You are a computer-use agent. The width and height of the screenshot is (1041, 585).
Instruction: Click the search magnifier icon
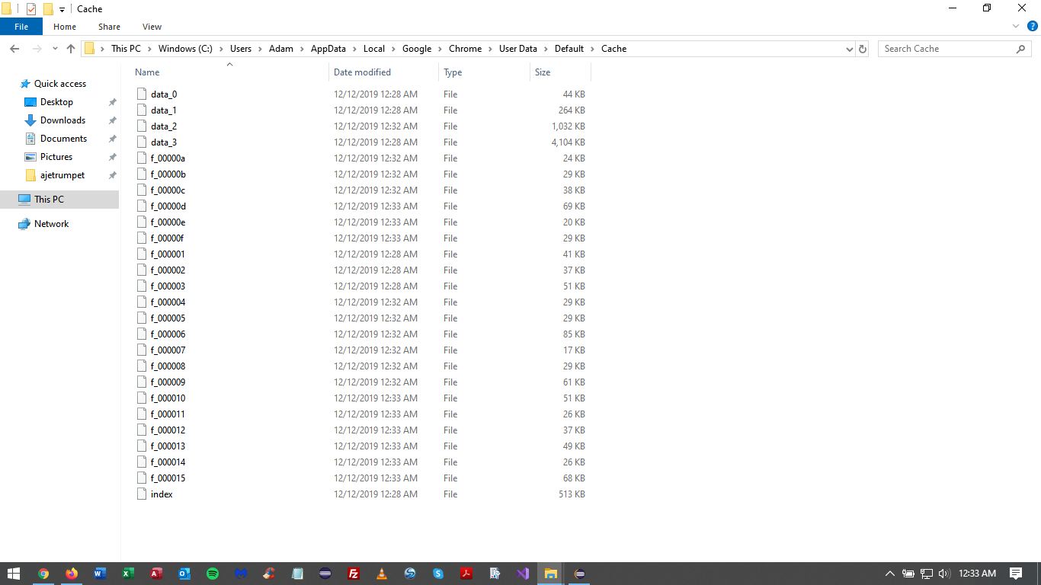coord(1021,49)
